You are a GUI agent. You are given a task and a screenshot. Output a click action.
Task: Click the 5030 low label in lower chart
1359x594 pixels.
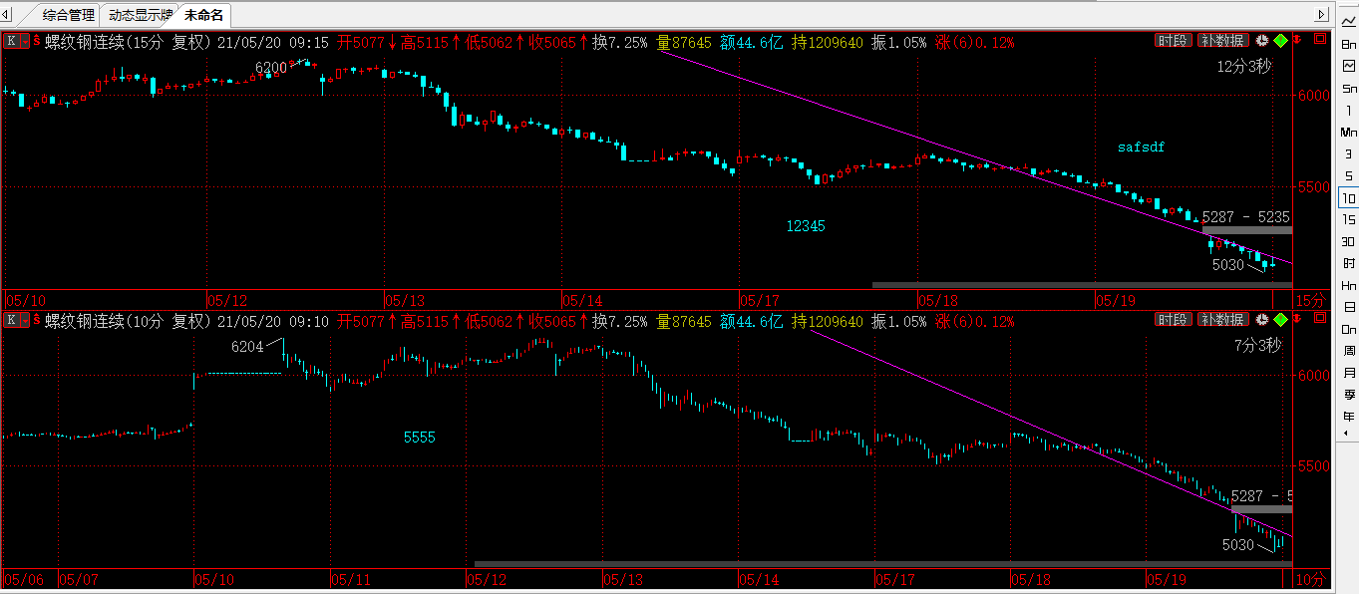(1238, 545)
